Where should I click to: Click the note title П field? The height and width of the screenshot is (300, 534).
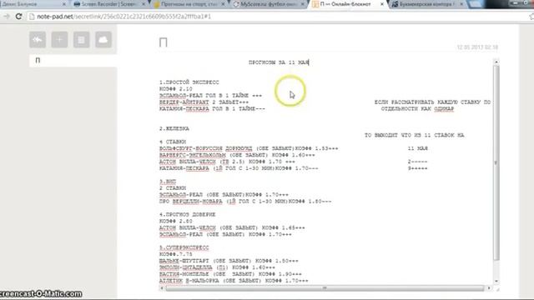pos(164,42)
